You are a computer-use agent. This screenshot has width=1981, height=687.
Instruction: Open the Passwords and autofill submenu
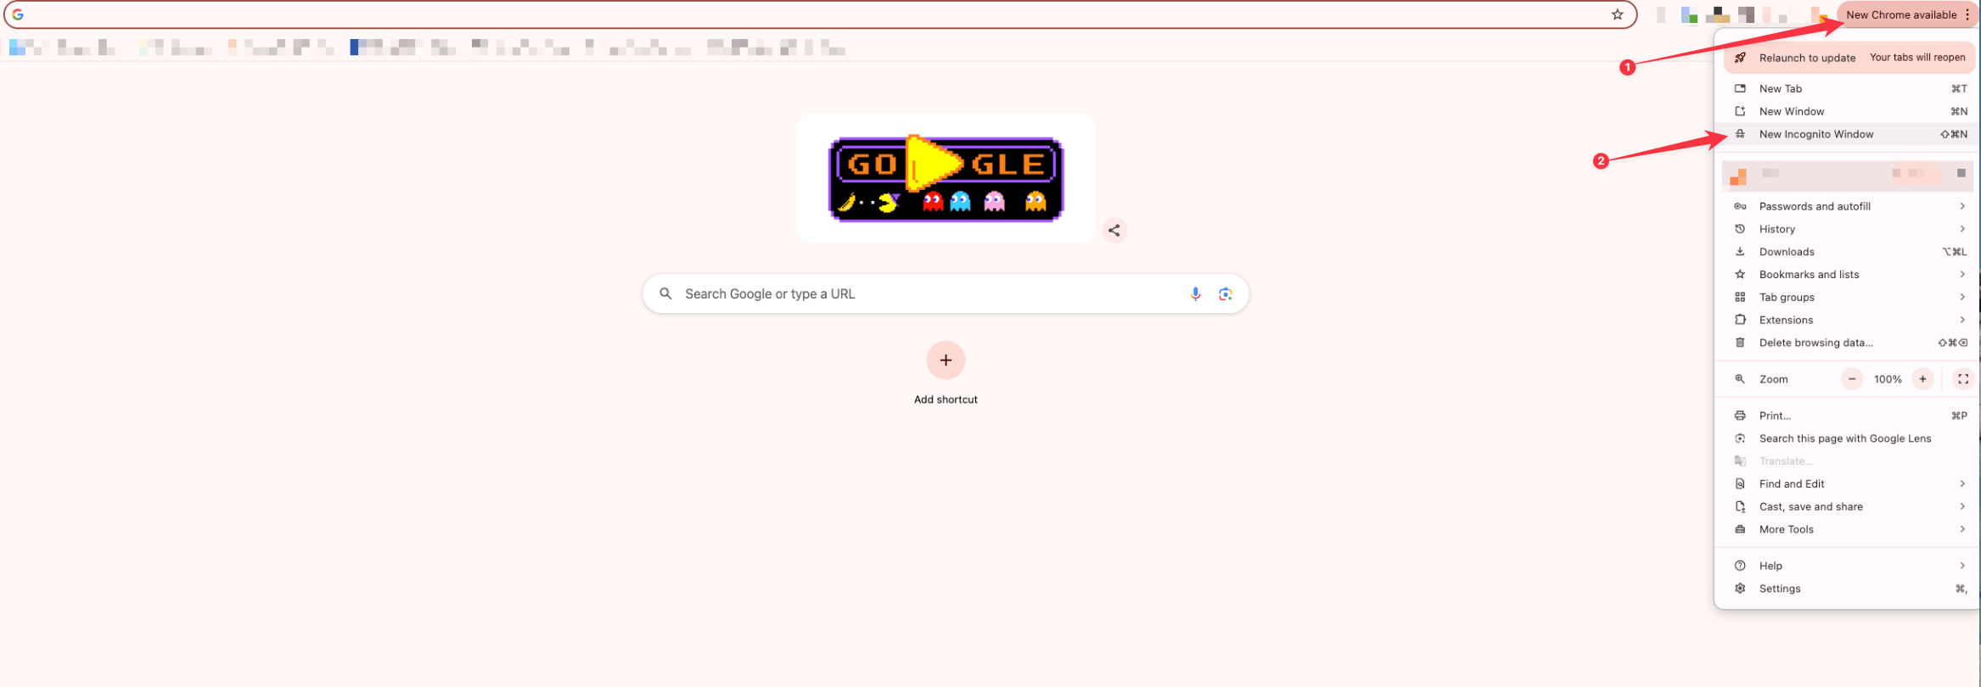click(1848, 206)
